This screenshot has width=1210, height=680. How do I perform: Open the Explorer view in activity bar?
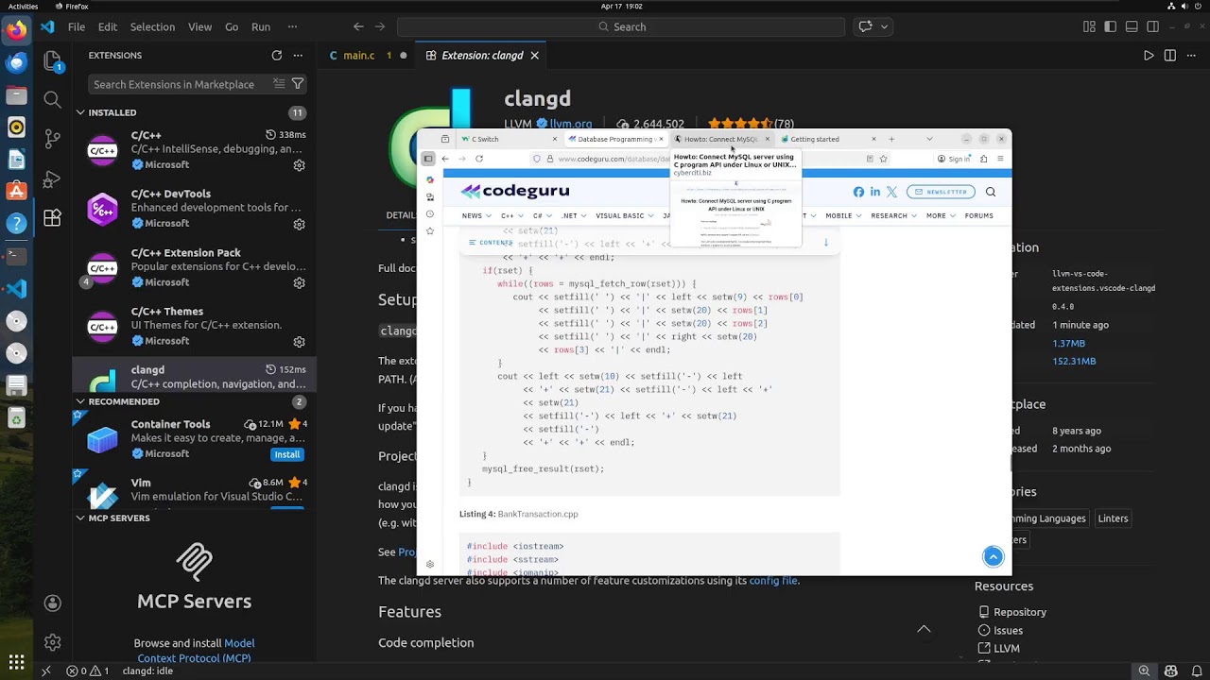(53, 62)
